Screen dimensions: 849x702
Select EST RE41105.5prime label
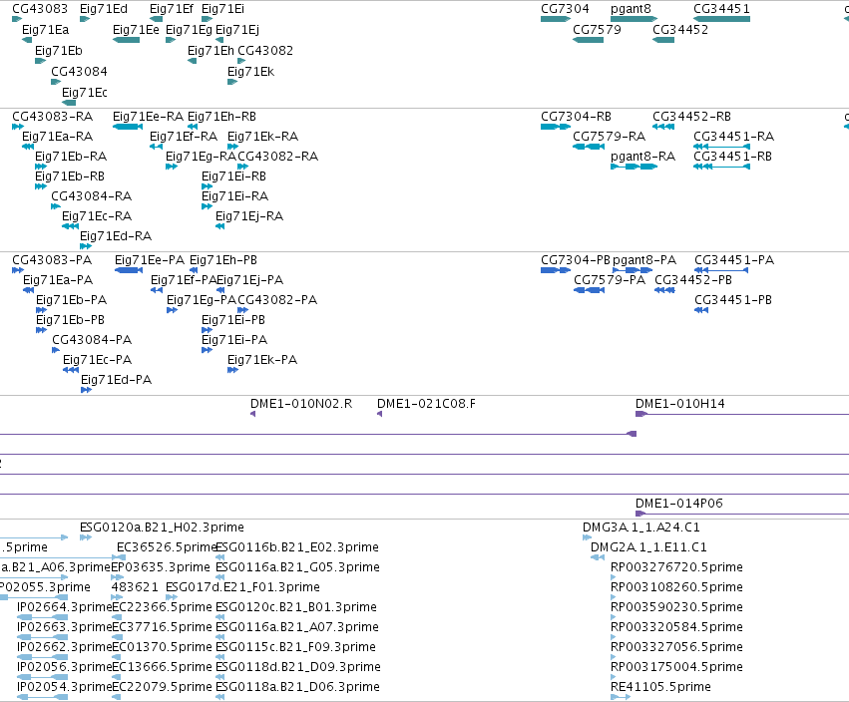click(x=660, y=687)
